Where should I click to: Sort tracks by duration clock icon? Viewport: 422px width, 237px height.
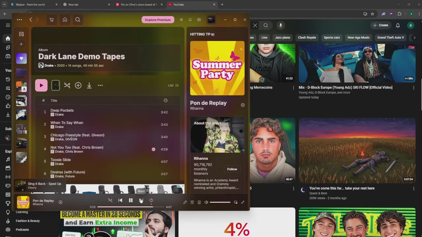coord(166,100)
